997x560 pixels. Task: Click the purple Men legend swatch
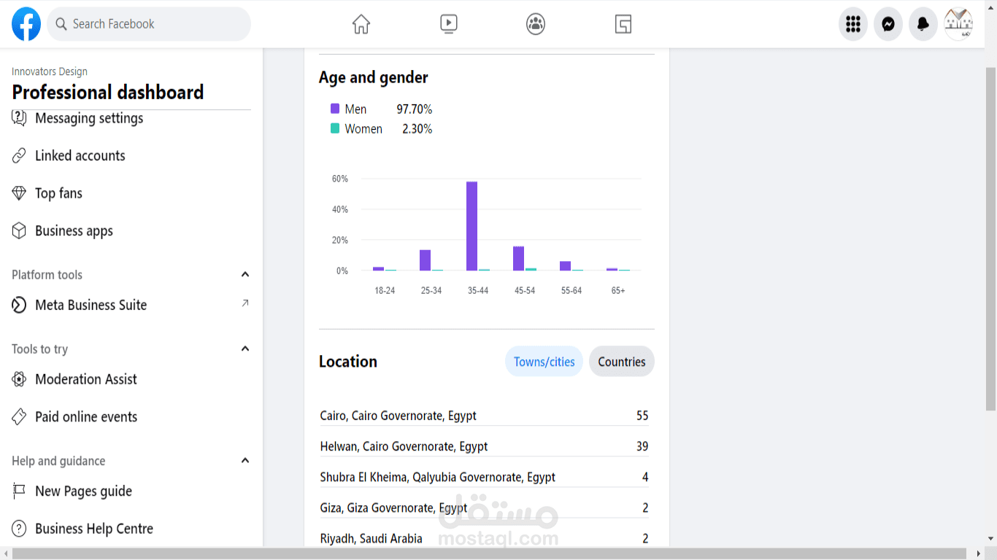coord(335,109)
